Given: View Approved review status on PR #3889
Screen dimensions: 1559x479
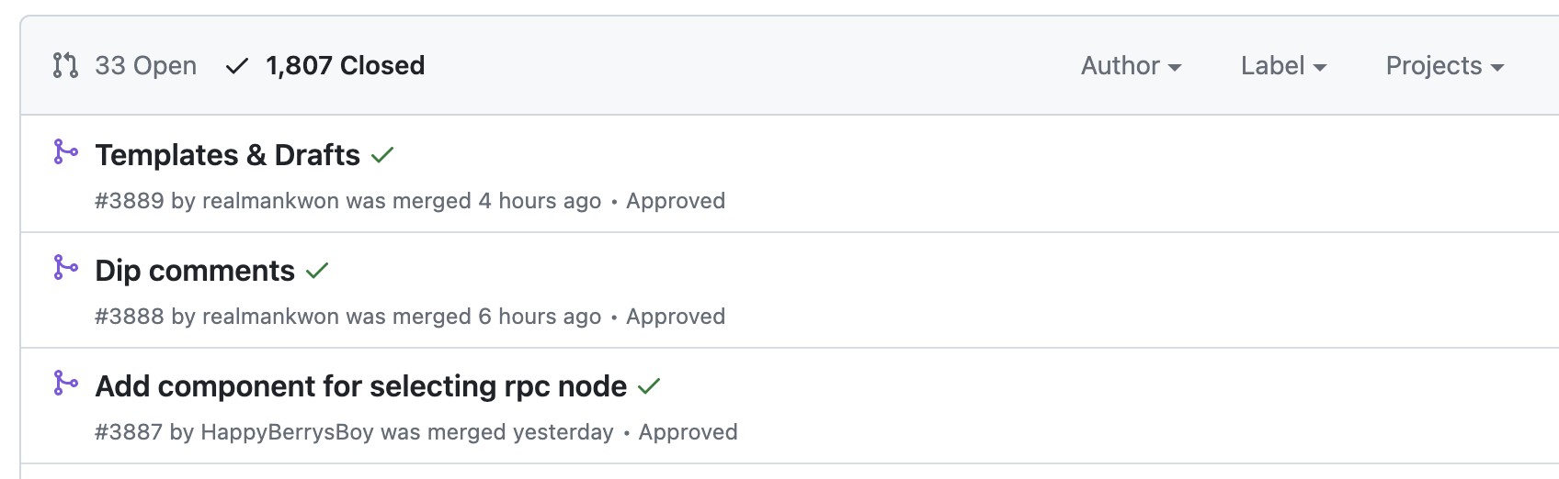Looking at the screenshot, I should (676, 201).
